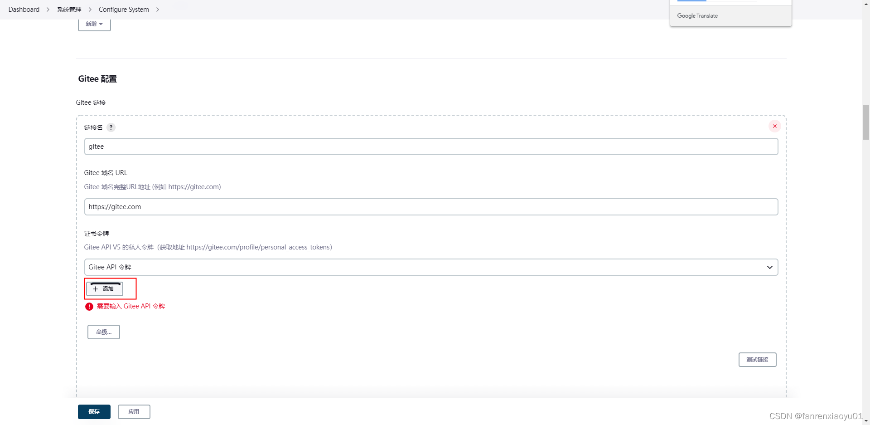Open the Configure System breadcrumb
Viewport: 870px width, 425px height.
click(124, 10)
